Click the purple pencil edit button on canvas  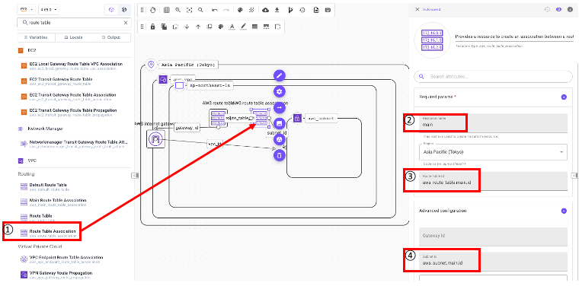pyautogui.click(x=280, y=76)
